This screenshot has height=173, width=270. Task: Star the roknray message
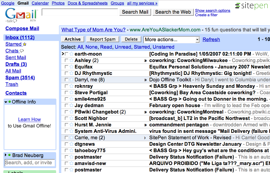point(72,86)
